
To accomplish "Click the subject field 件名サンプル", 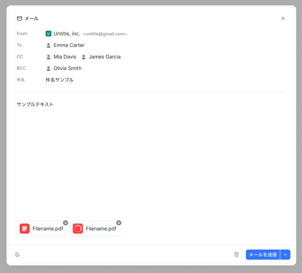I will point(59,80).
